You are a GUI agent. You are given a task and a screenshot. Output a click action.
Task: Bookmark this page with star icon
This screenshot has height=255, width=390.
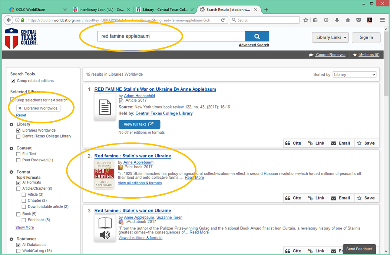point(306,20)
